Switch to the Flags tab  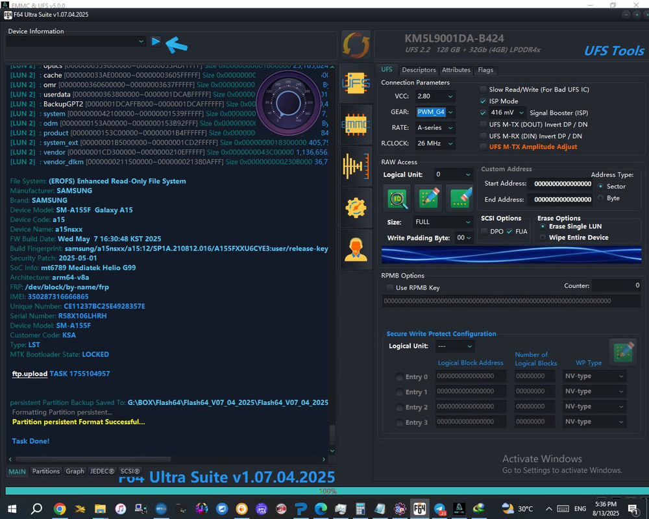(x=485, y=70)
